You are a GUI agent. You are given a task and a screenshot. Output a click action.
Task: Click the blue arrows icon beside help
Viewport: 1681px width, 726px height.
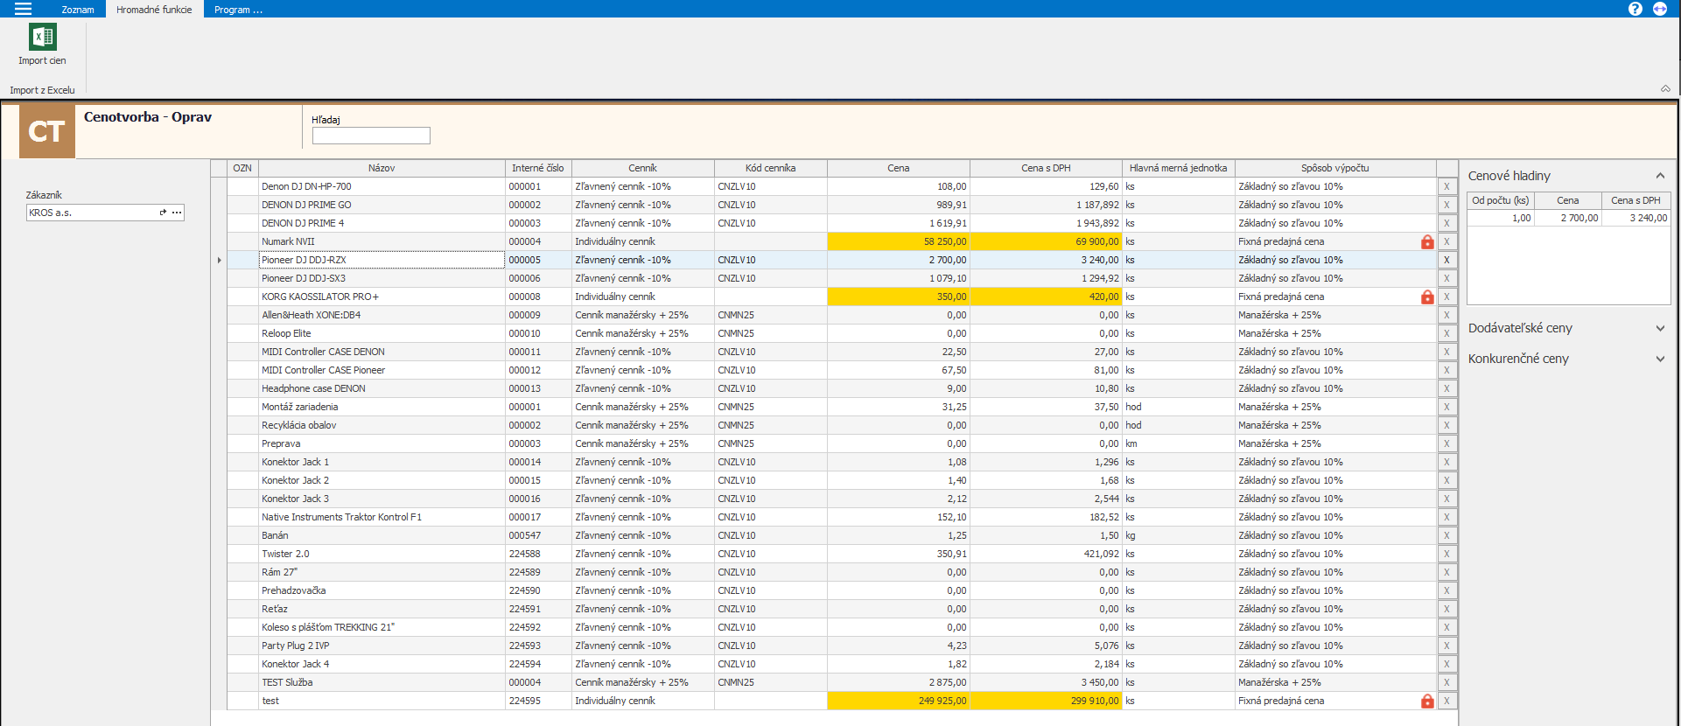pos(1660,9)
